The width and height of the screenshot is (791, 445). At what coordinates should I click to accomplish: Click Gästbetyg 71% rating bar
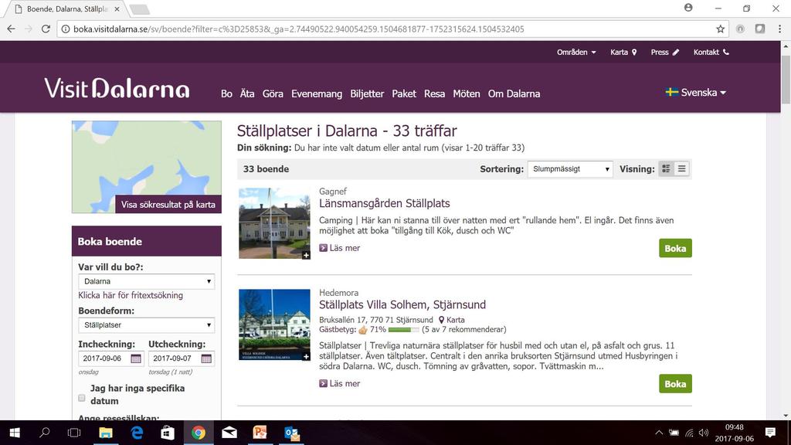[x=403, y=329]
